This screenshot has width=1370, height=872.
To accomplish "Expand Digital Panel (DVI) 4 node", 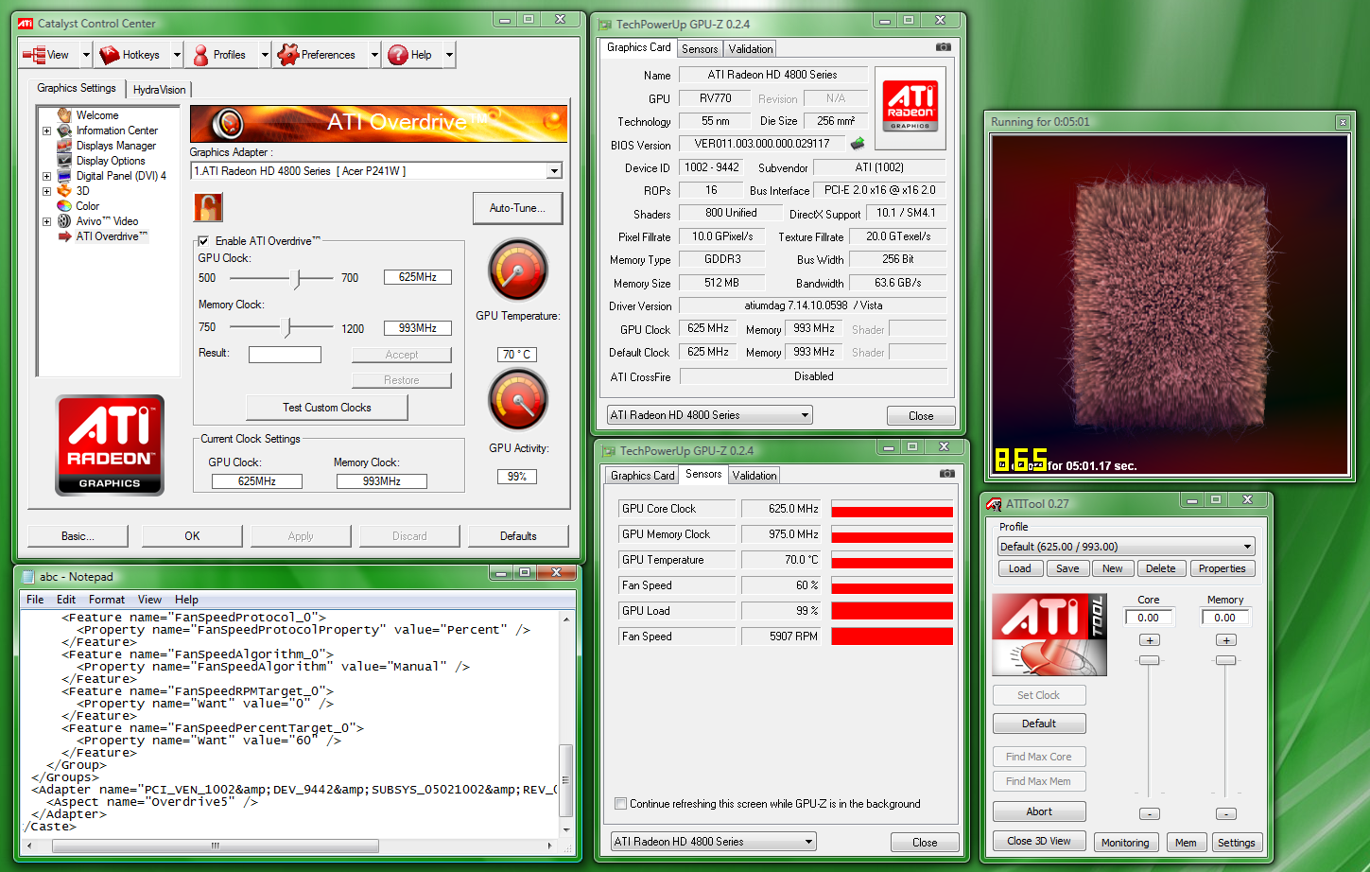I will 46,176.
